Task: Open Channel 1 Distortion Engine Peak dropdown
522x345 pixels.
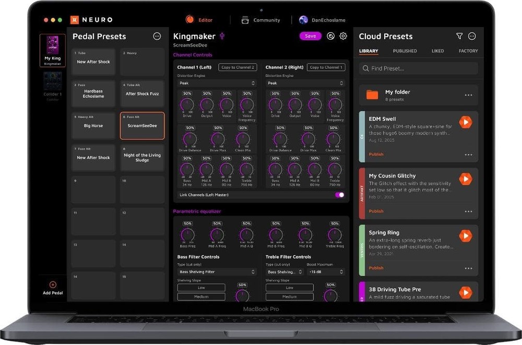Action: coord(217,84)
